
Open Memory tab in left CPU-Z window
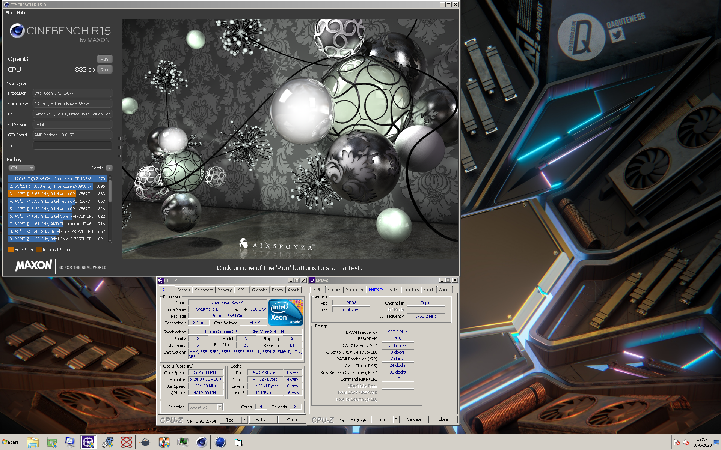tap(225, 290)
